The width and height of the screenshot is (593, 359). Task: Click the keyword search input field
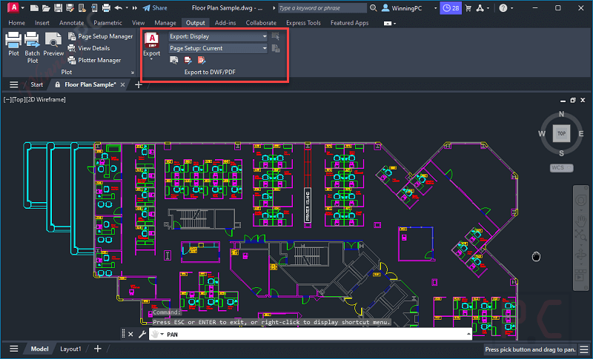click(x=322, y=8)
